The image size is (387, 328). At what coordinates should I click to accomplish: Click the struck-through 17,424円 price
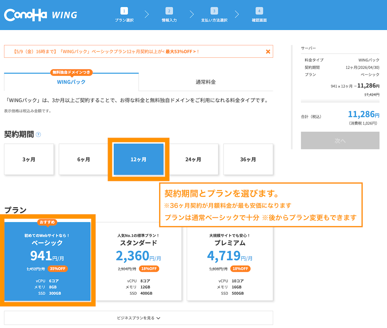pos(372,94)
